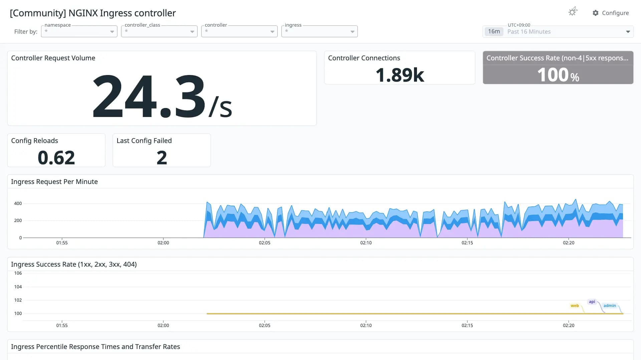
Task: Click the 02:05 tick on Request Per Minute graph
Action: [x=264, y=243]
